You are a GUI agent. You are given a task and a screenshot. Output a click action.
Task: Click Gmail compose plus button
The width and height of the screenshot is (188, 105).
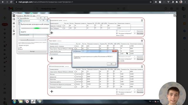pyautogui.click(x=5, y=18)
